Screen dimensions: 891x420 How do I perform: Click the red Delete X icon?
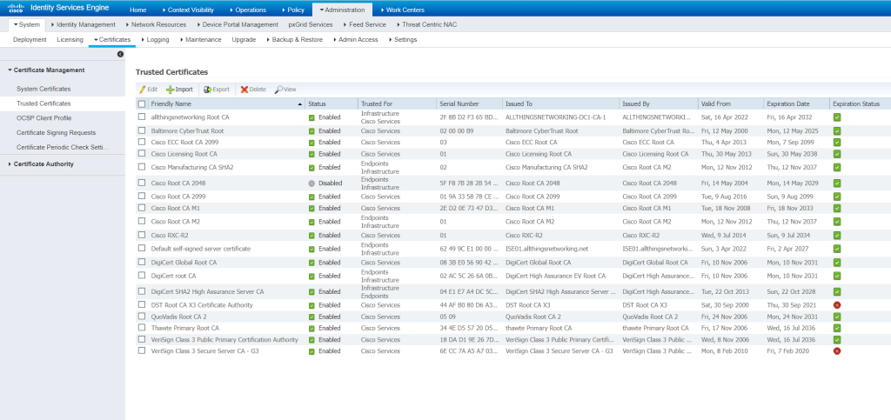(x=245, y=90)
